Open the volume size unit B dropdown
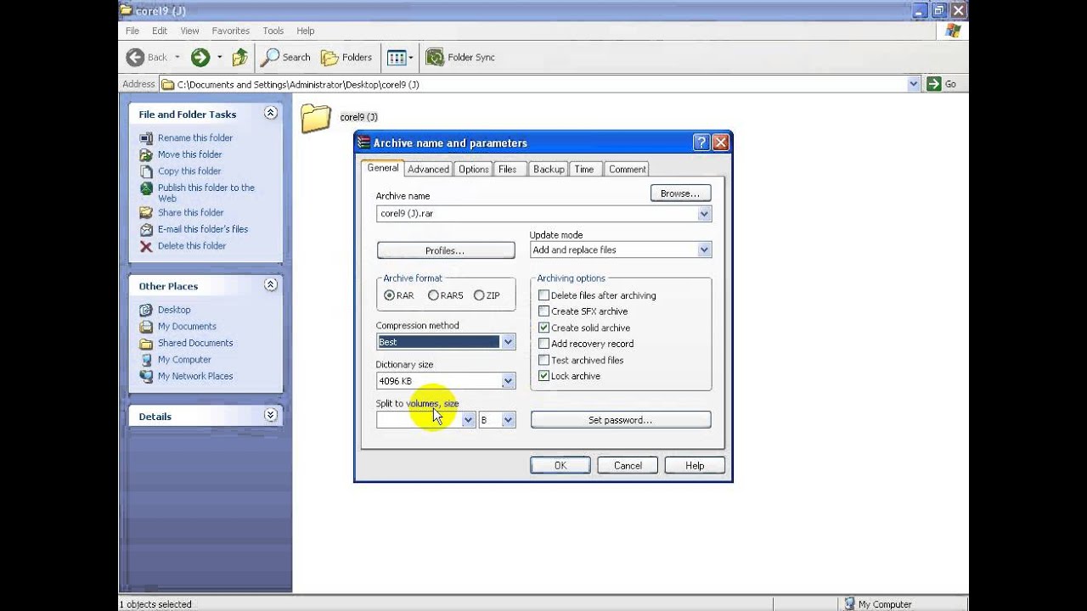This screenshot has height=611, width=1087. (x=508, y=420)
